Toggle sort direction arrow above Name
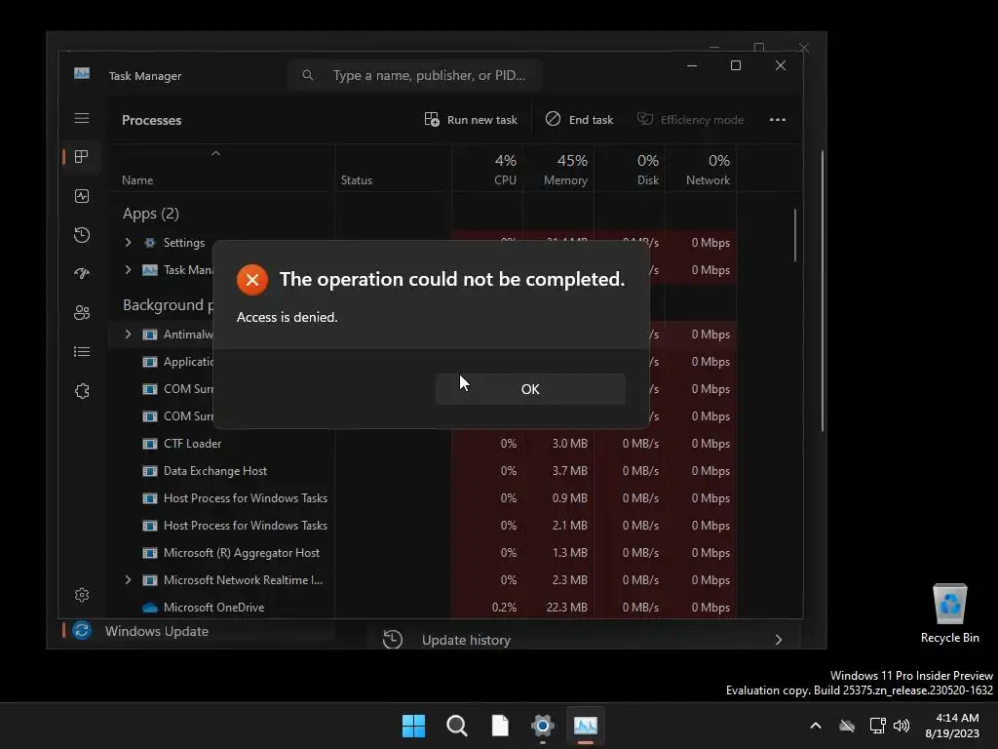 click(x=215, y=153)
